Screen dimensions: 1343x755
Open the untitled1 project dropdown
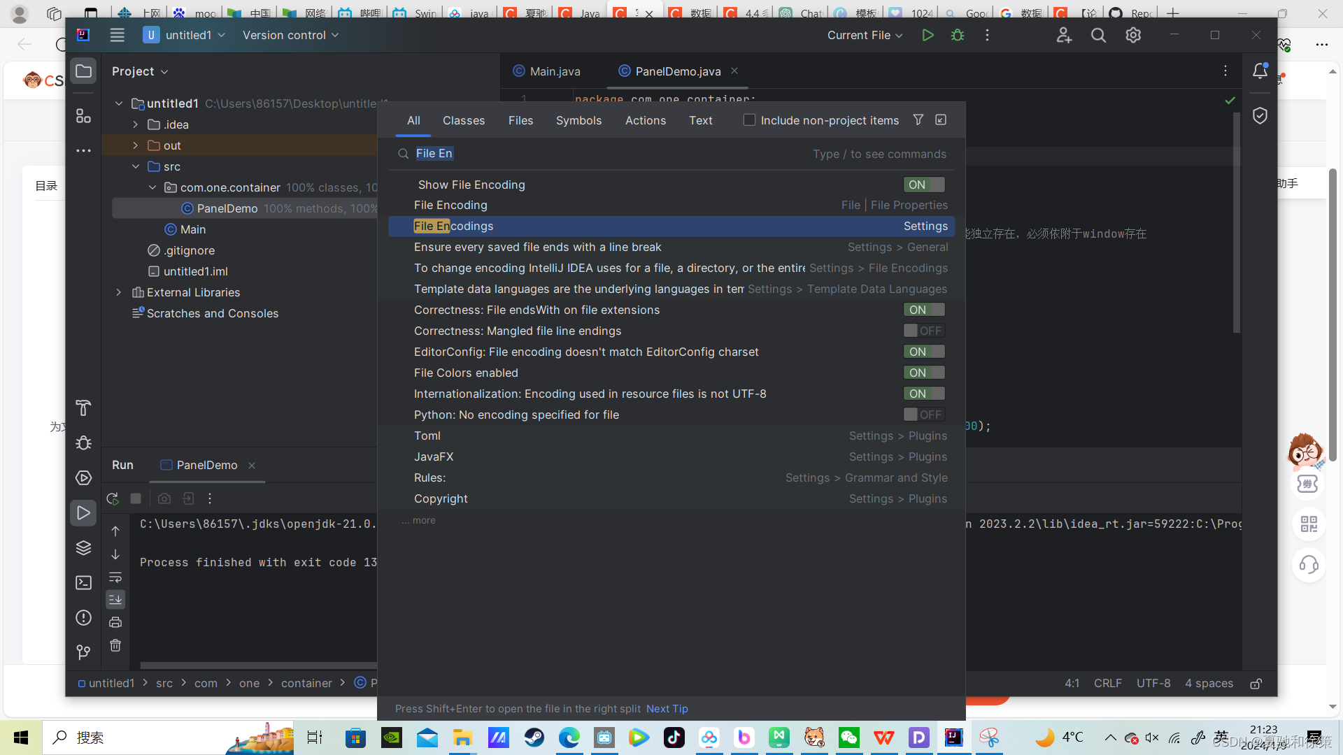(x=185, y=35)
